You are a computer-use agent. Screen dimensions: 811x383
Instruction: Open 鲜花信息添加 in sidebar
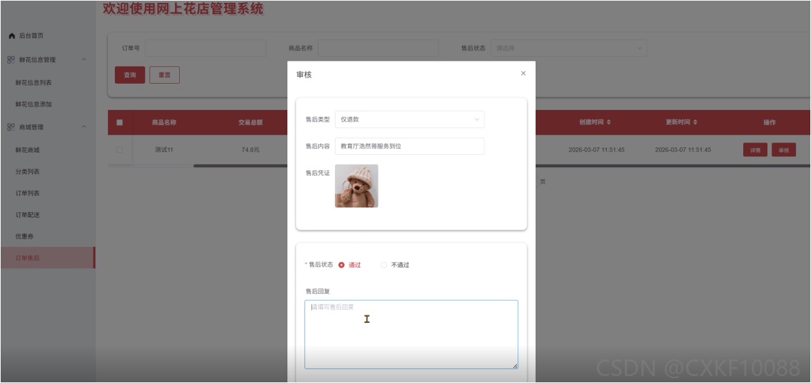[34, 104]
